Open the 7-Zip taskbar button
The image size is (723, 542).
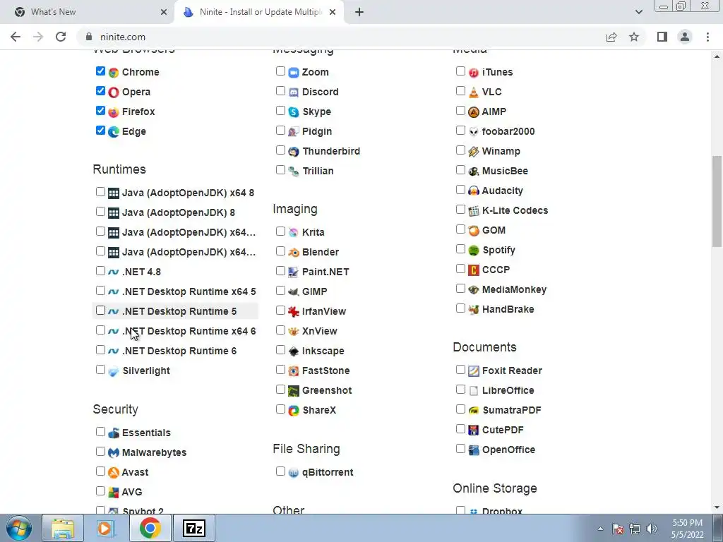(193, 529)
